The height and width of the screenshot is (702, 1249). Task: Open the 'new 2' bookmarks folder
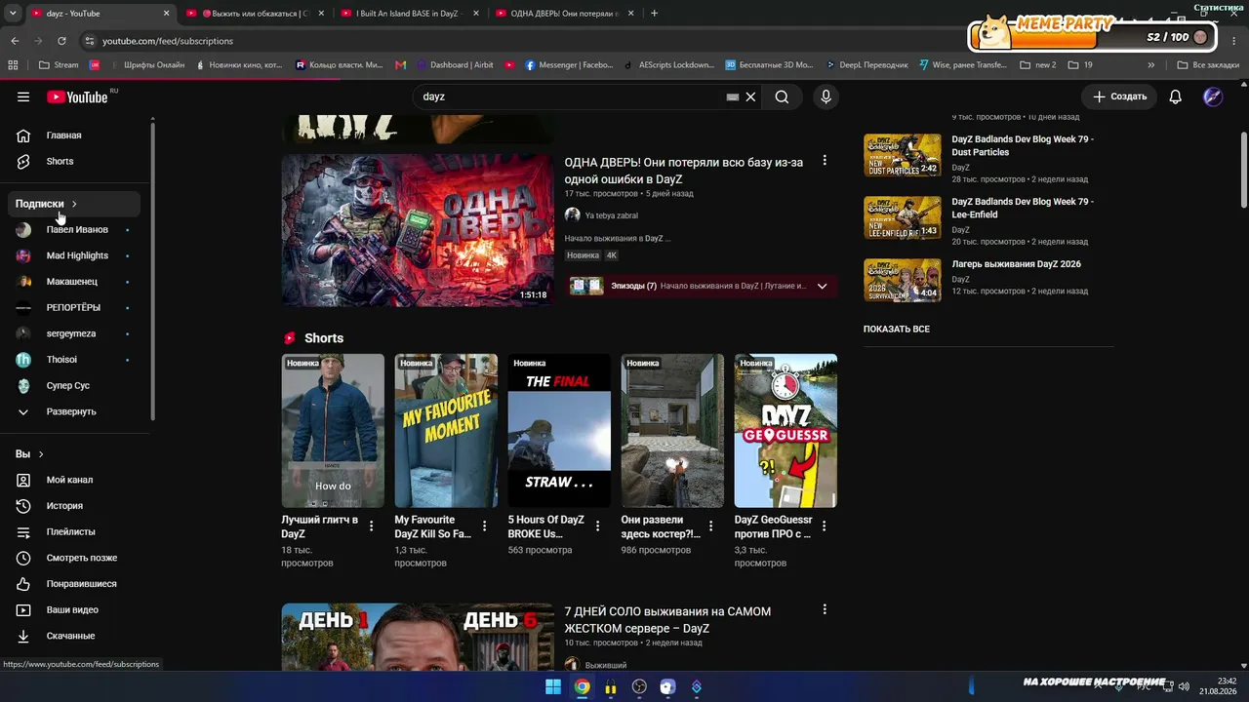pyautogui.click(x=1038, y=65)
